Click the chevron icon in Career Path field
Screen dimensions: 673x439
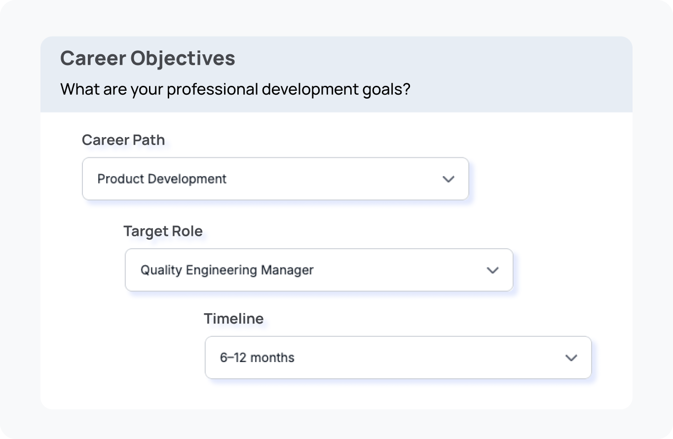[x=448, y=179]
